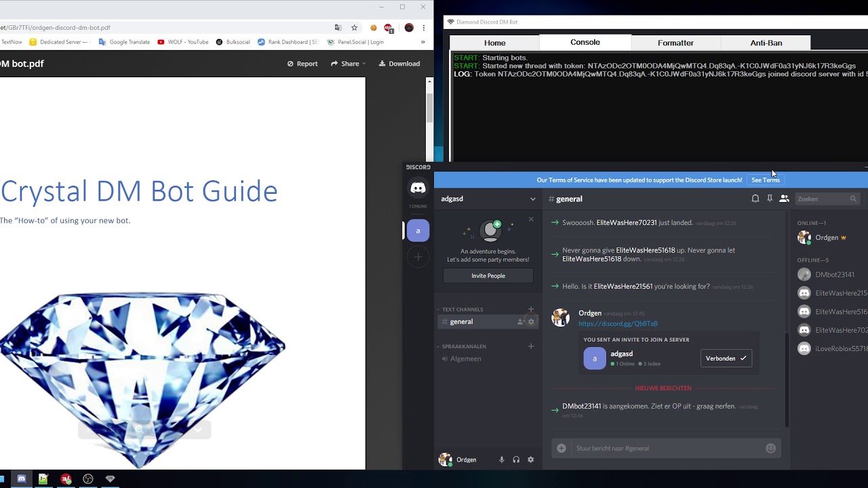This screenshot has height=488, width=868.
Task: Open the Home tab in Diamond DM Bot
Action: (x=494, y=43)
